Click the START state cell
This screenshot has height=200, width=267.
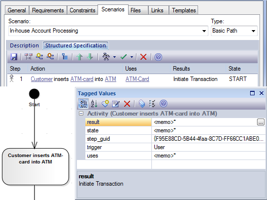coord(238,79)
